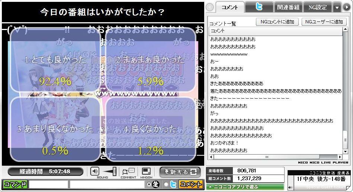
Task: Select comment row 'きたあああああああああああ'
Action: [x=276, y=84]
